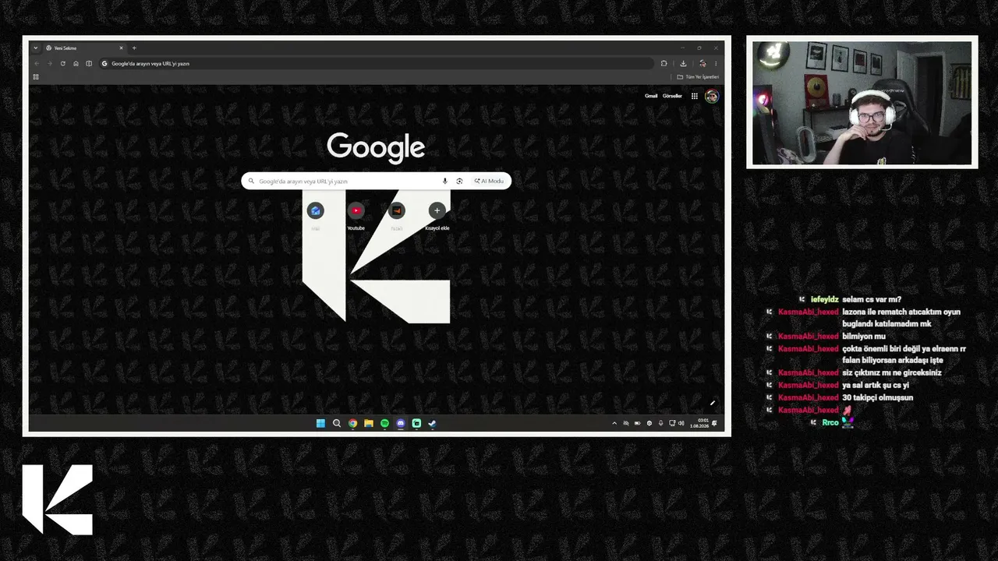The width and height of the screenshot is (998, 561).
Task: Click the chat message "bilmiyon mu"
Action: coord(864,337)
